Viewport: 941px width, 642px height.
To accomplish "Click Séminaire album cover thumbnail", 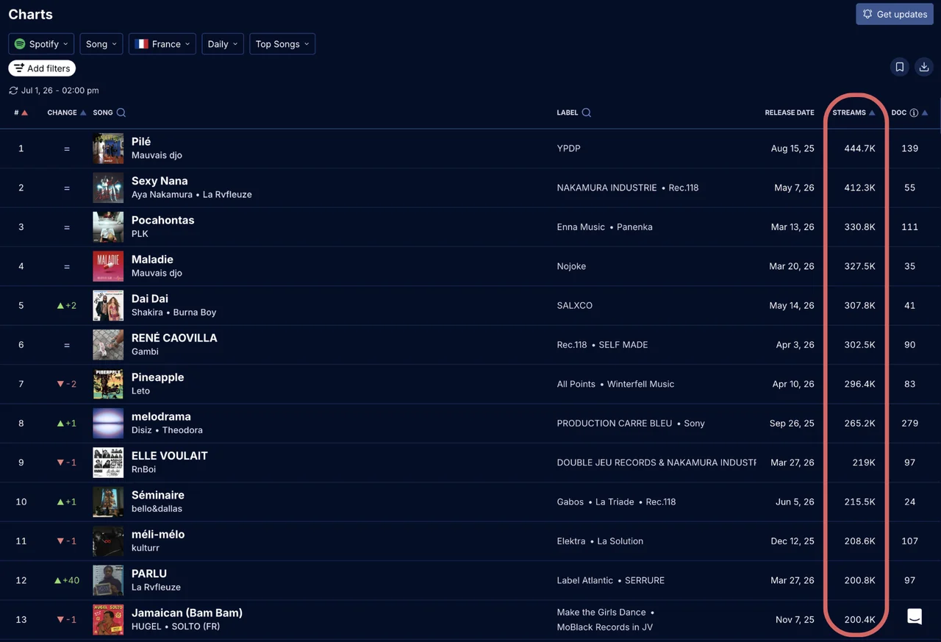I will coord(108,502).
